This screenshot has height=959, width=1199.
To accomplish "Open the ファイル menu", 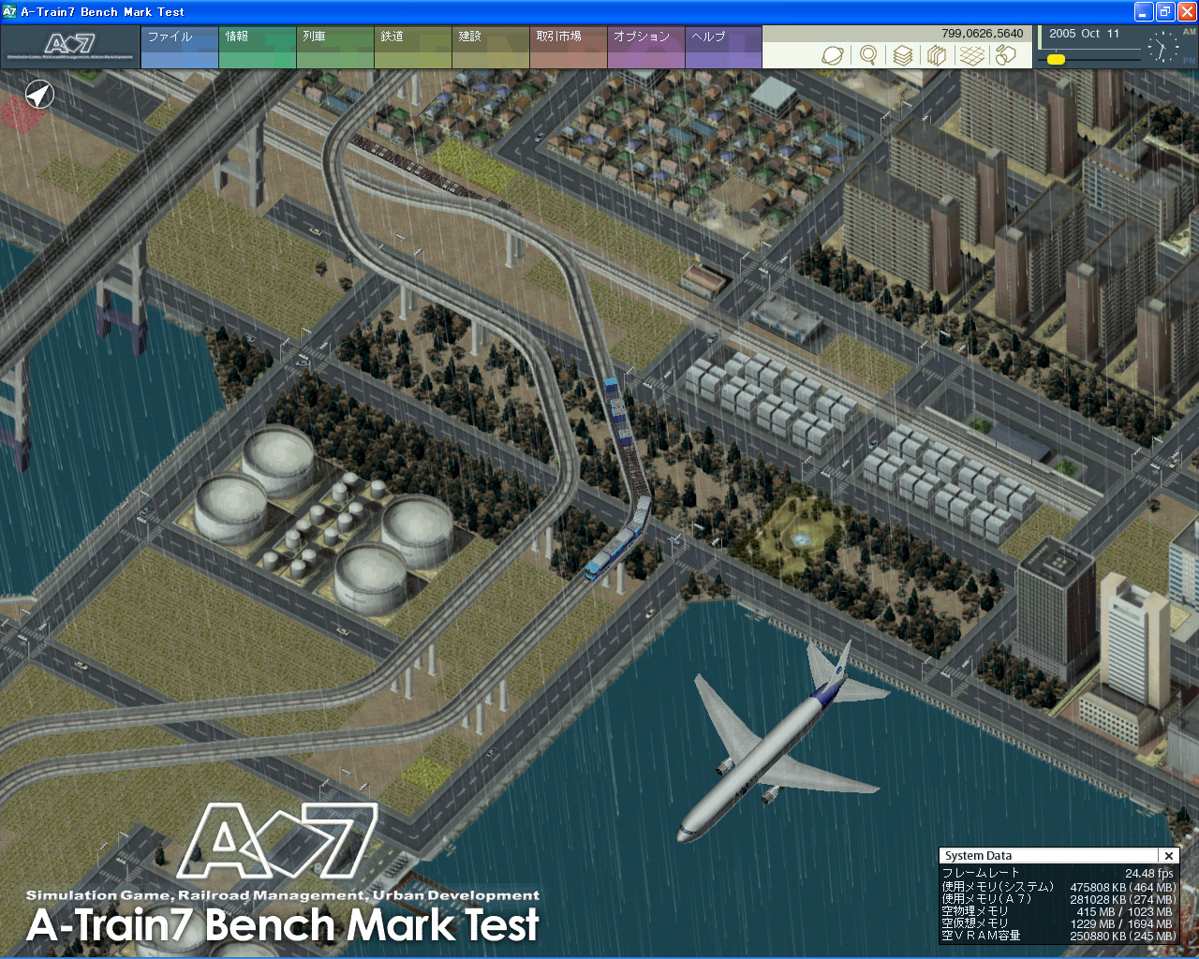I will pos(179,47).
